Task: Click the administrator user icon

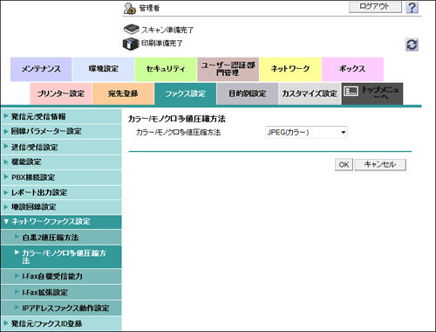Action: 129,8
